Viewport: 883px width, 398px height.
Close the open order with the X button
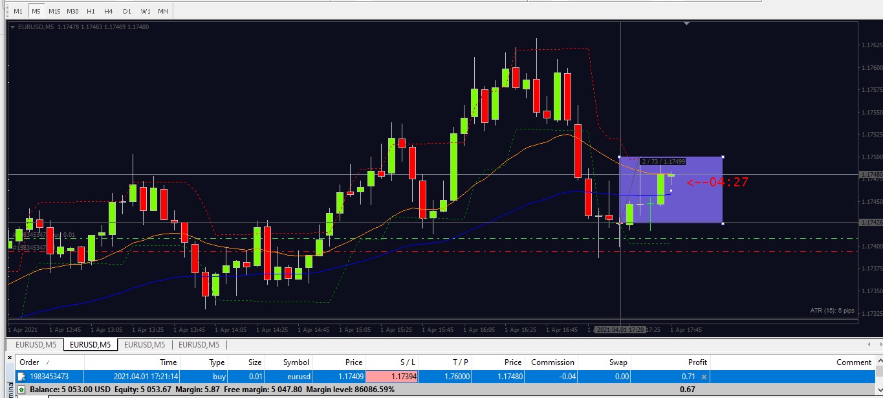coord(704,376)
